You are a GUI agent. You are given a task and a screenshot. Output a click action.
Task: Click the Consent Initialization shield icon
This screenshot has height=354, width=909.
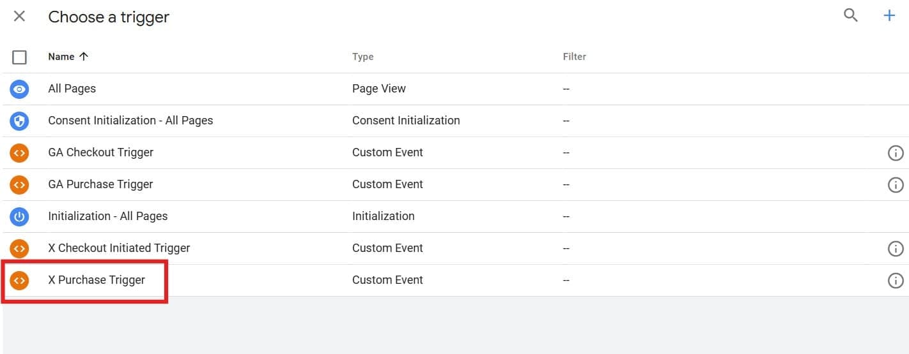point(20,121)
